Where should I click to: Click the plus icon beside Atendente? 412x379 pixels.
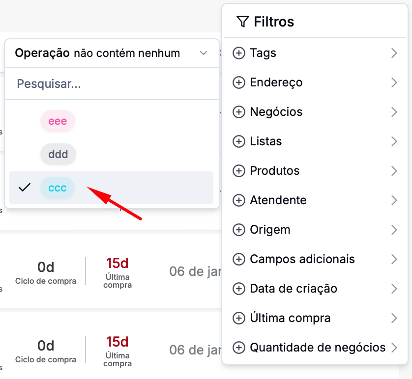tap(238, 200)
